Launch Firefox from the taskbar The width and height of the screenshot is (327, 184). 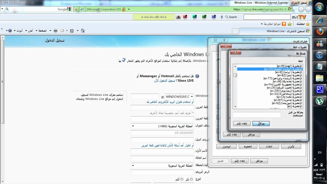(x=320, y=32)
